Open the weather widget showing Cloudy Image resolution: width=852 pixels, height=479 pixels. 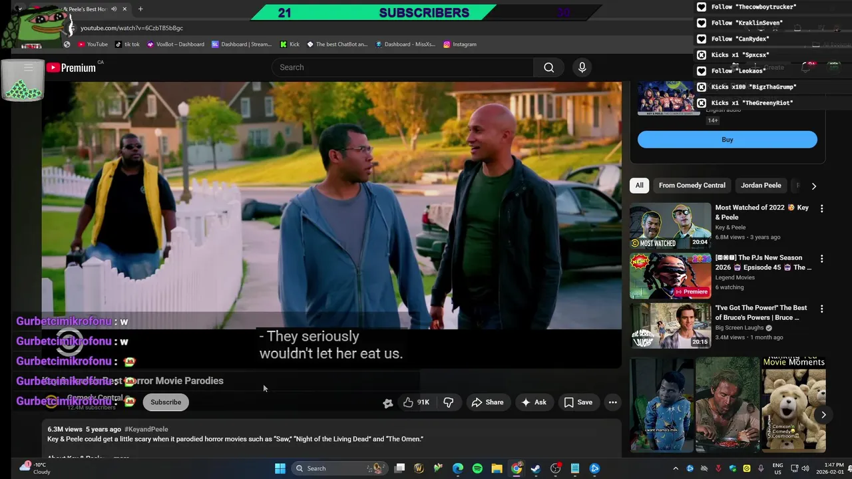pos(35,468)
